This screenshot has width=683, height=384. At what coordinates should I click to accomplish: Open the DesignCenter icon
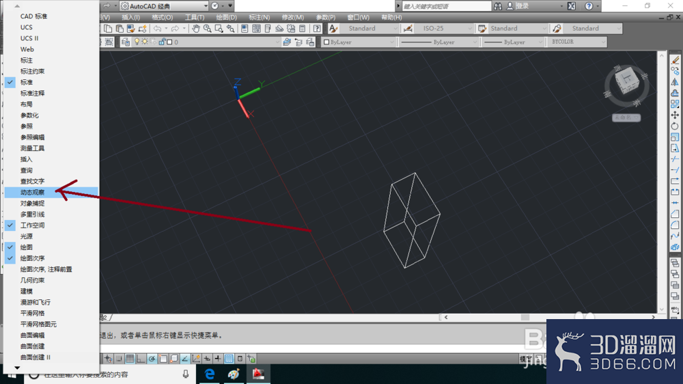pos(256,29)
